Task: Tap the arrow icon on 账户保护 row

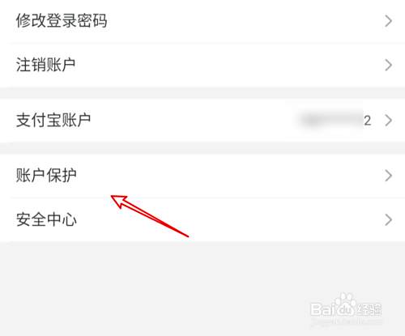Action: [388, 176]
